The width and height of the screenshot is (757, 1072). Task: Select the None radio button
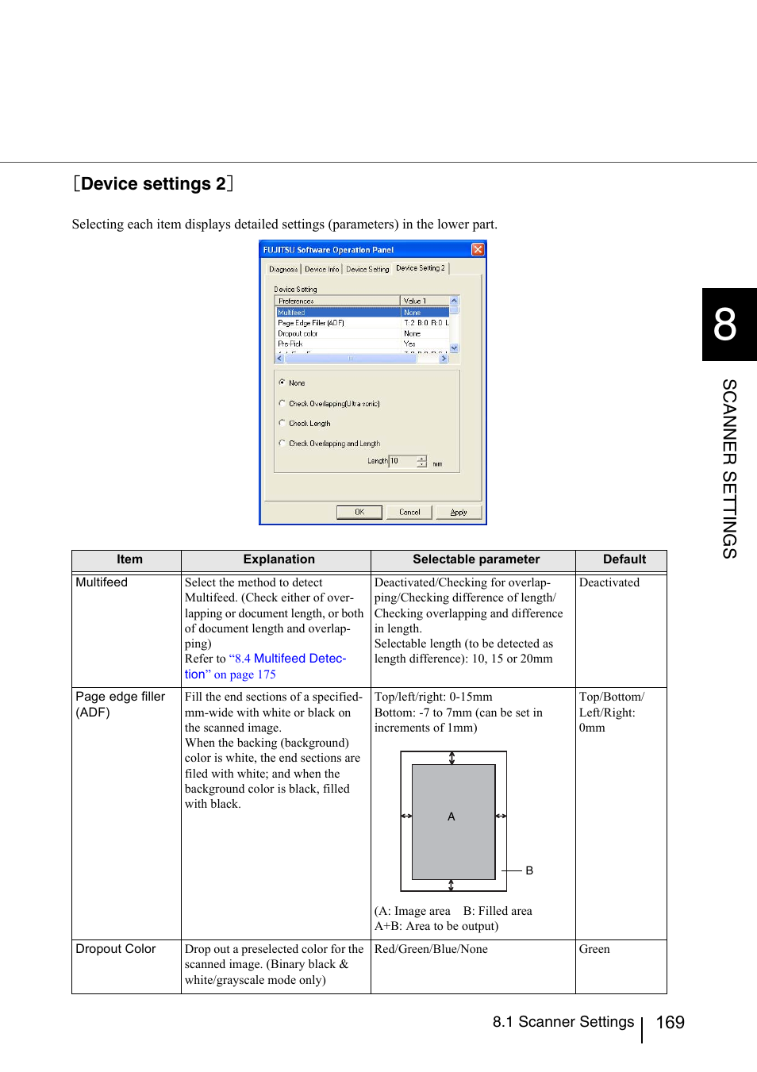282,382
